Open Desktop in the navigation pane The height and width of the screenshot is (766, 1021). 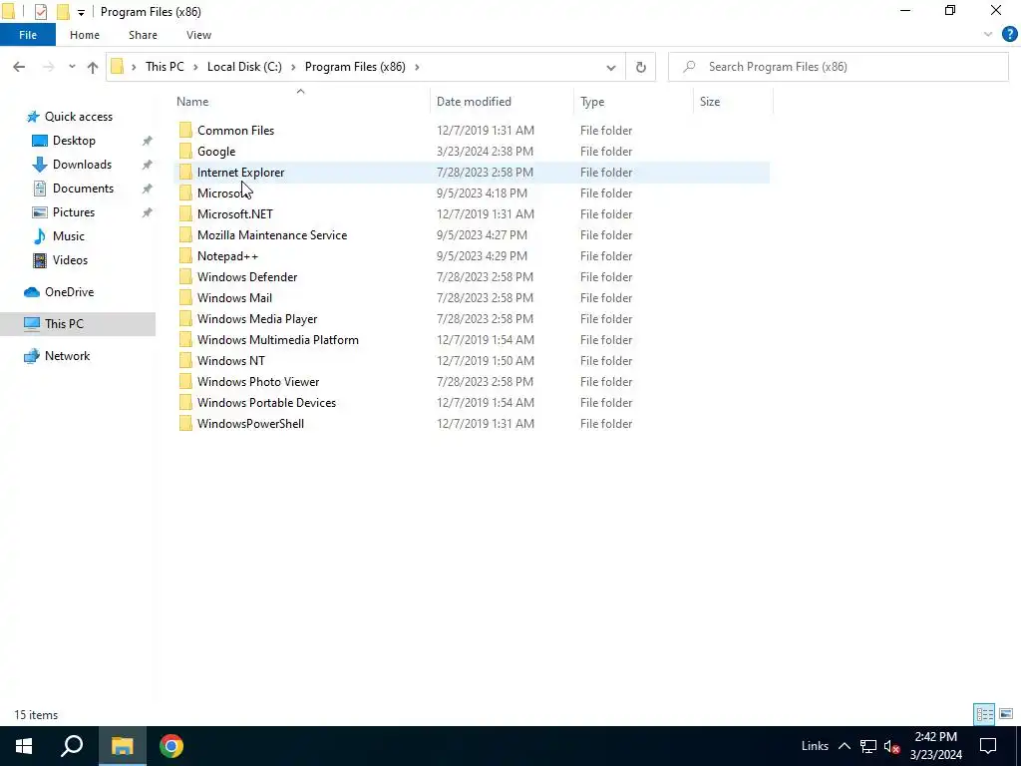tap(74, 141)
